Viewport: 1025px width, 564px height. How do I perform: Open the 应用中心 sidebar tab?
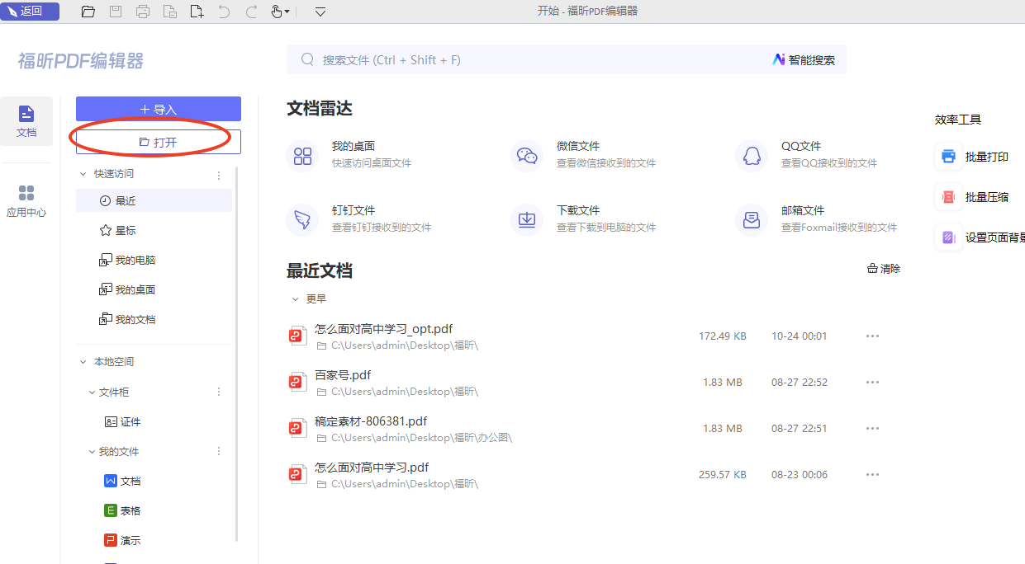tap(26, 201)
